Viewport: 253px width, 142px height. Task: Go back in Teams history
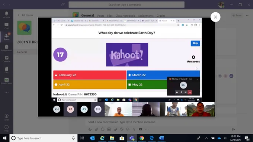(4, 5)
